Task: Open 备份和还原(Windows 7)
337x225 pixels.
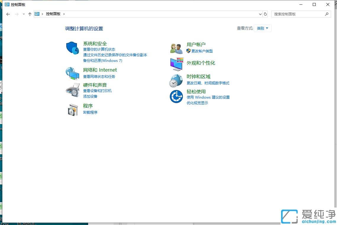Action: point(103,60)
